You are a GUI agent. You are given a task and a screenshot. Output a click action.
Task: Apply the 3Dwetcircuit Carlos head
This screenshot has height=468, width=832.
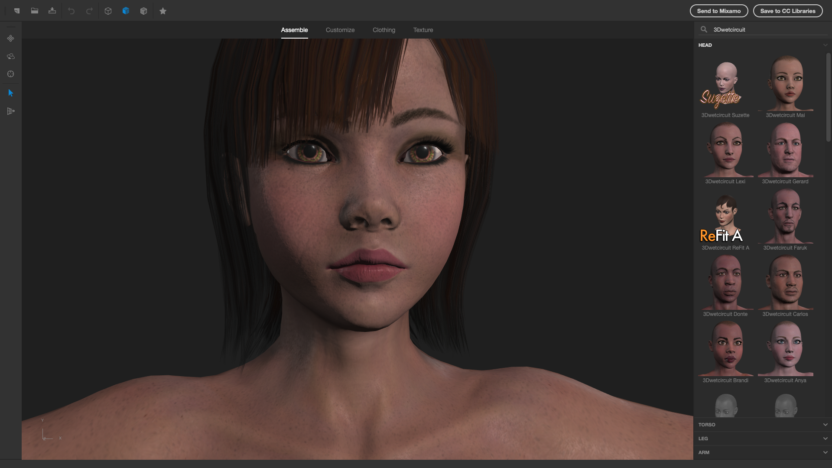(785, 286)
